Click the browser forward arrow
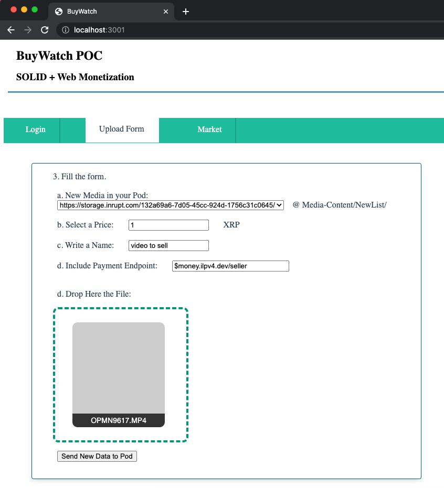This screenshot has height=488, width=444. coord(28,30)
